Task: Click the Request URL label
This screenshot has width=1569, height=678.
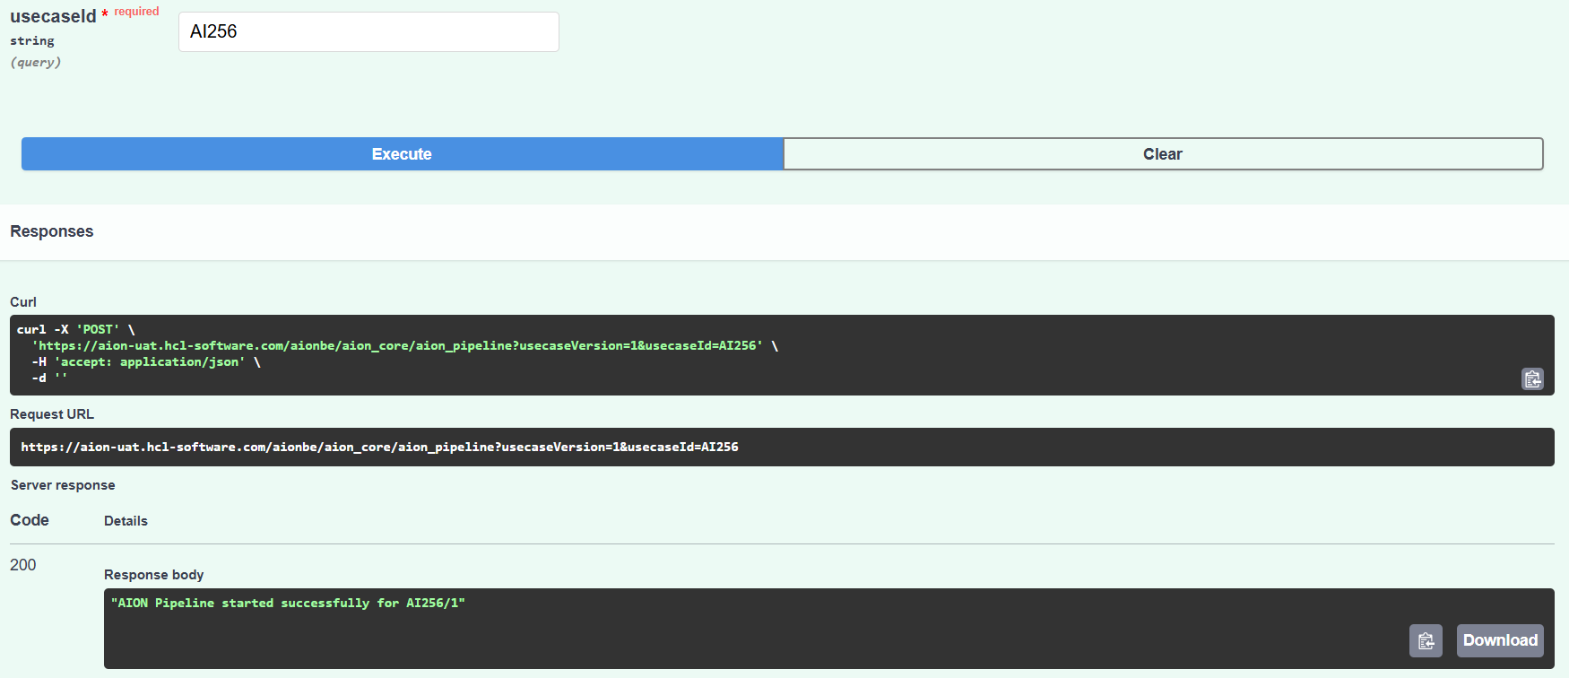Action: click(x=52, y=414)
